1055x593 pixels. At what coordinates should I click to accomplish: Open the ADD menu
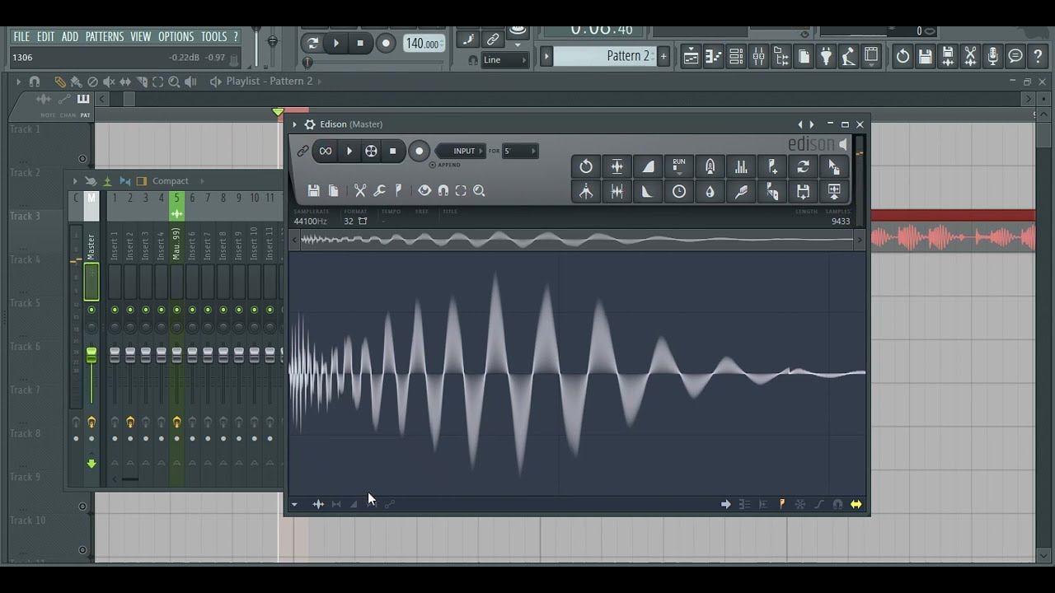click(x=70, y=36)
